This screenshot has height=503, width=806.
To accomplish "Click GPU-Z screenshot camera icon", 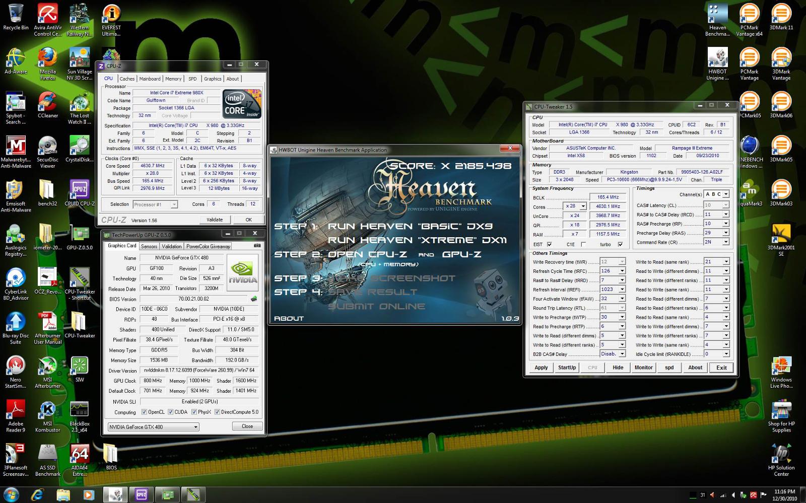I will tap(257, 246).
